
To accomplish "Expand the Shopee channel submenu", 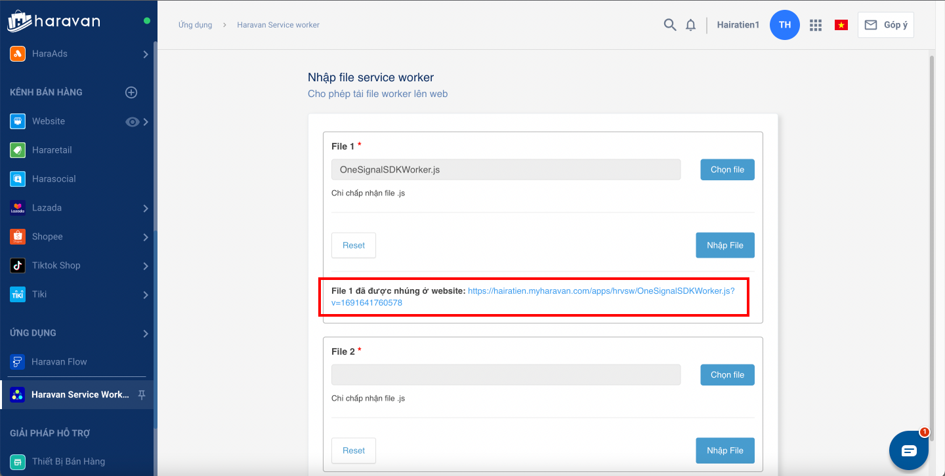I will coord(145,237).
